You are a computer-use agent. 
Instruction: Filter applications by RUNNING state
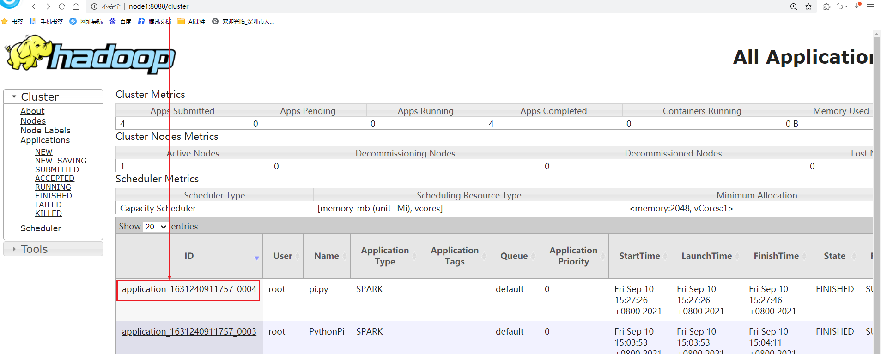[53, 187]
